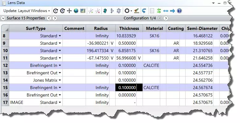
Task: Open the surface type dropdown for surface 8
Action: coord(60,36)
